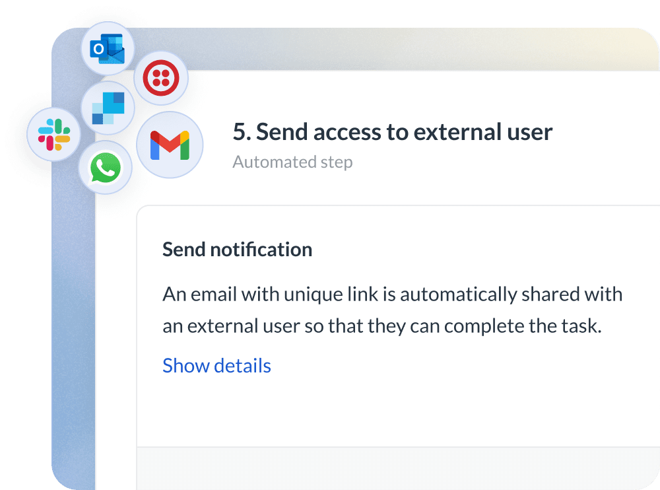Select the Twilio integration icon

pyautogui.click(x=162, y=77)
